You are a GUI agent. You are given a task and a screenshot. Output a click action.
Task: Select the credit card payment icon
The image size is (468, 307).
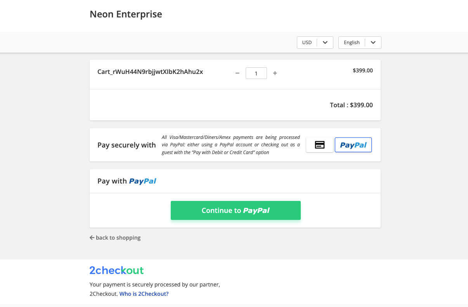click(x=319, y=145)
